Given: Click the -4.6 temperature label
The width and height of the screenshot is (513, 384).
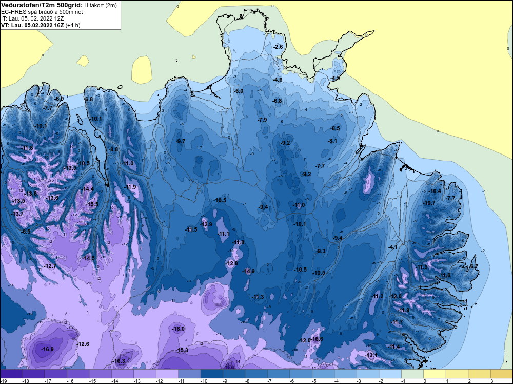Looking at the screenshot, I should coord(278,80).
